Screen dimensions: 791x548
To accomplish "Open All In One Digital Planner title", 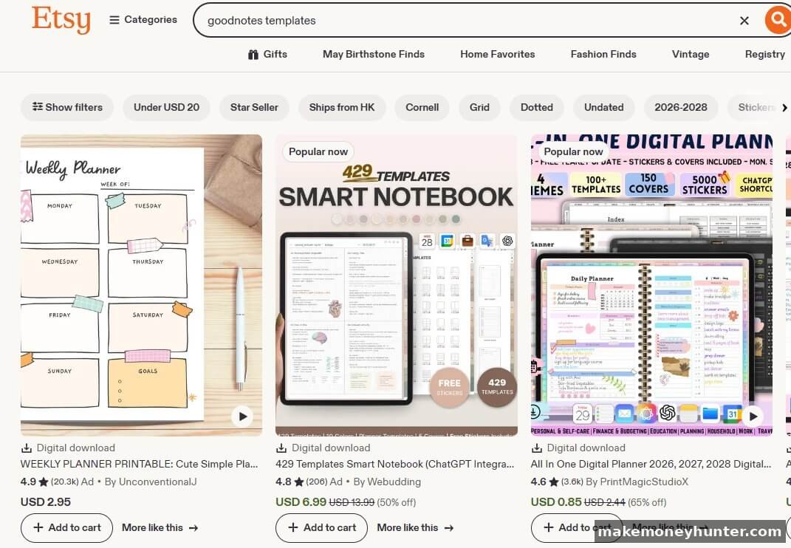I will [651, 464].
